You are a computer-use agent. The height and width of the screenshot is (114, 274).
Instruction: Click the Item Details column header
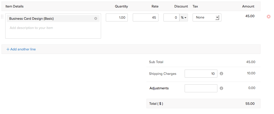click(x=14, y=6)
